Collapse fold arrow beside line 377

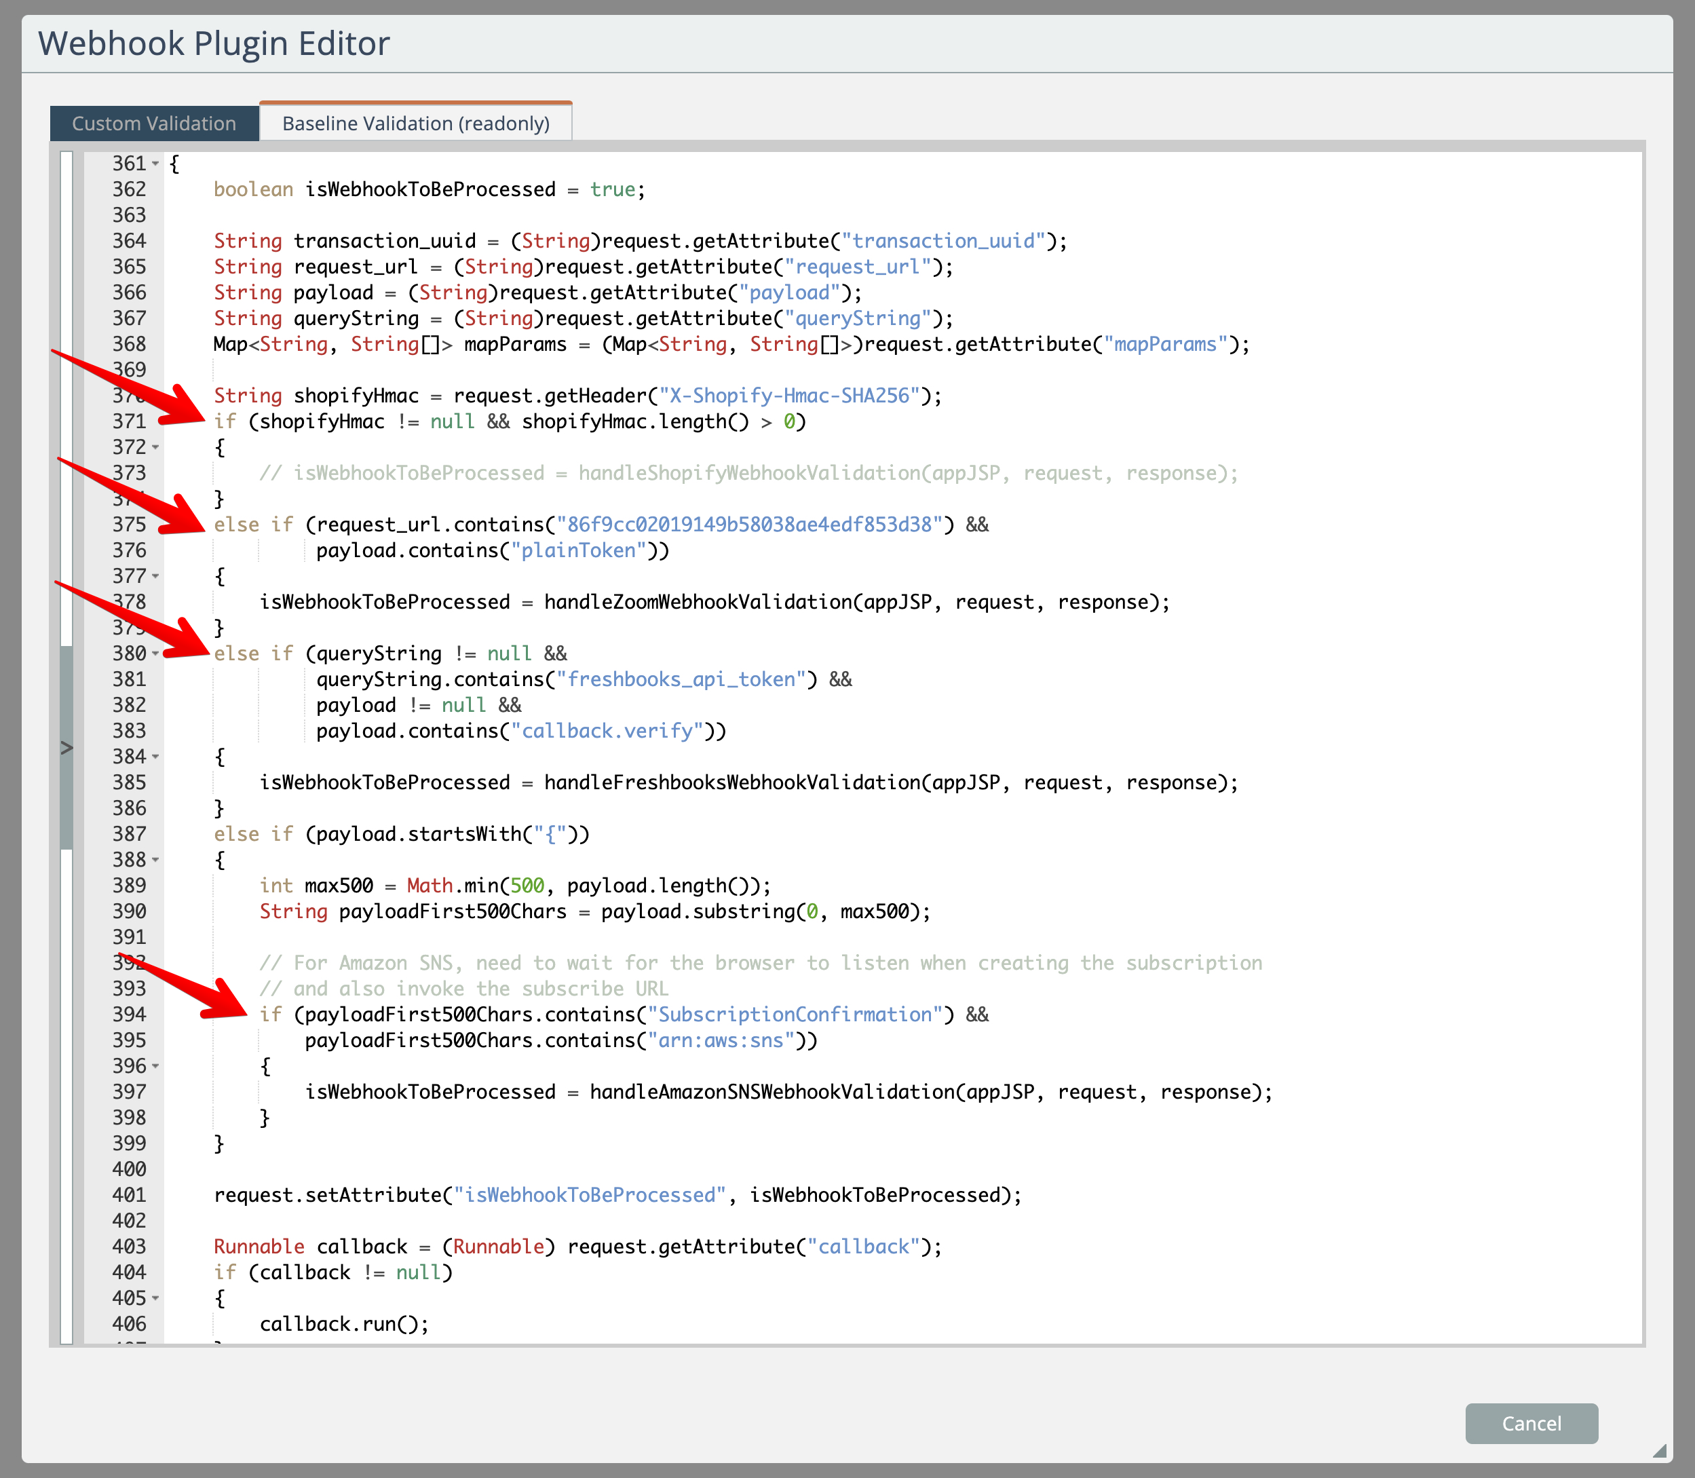point(155,575)
